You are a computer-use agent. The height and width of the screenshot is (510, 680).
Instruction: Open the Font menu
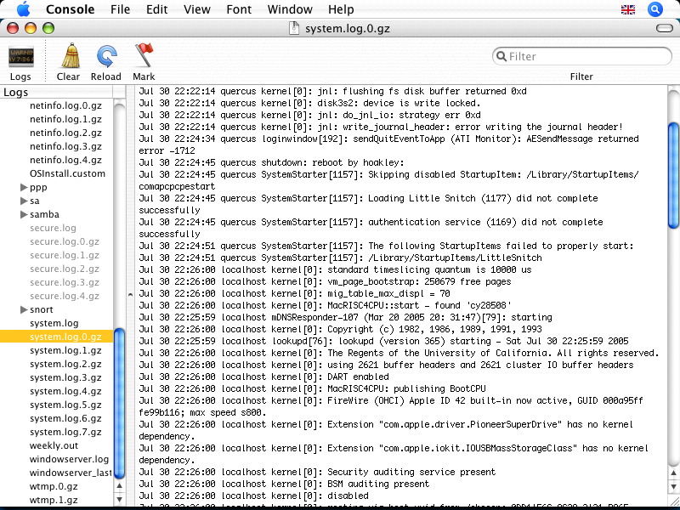[239, 9]
